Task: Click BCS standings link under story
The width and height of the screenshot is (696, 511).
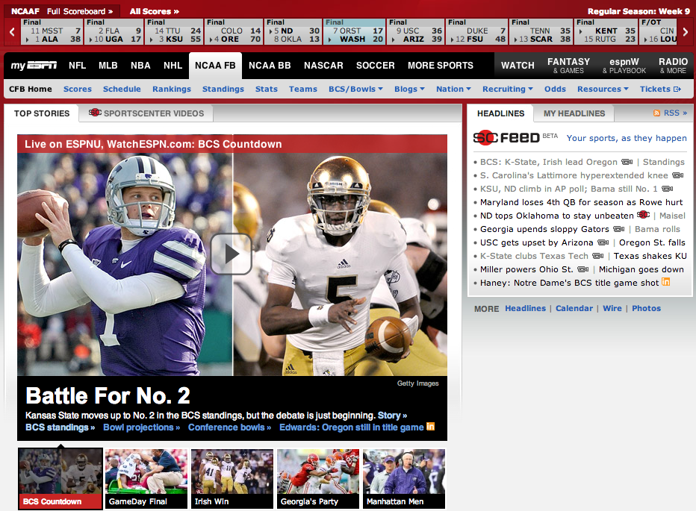Action: coord(60,427)
